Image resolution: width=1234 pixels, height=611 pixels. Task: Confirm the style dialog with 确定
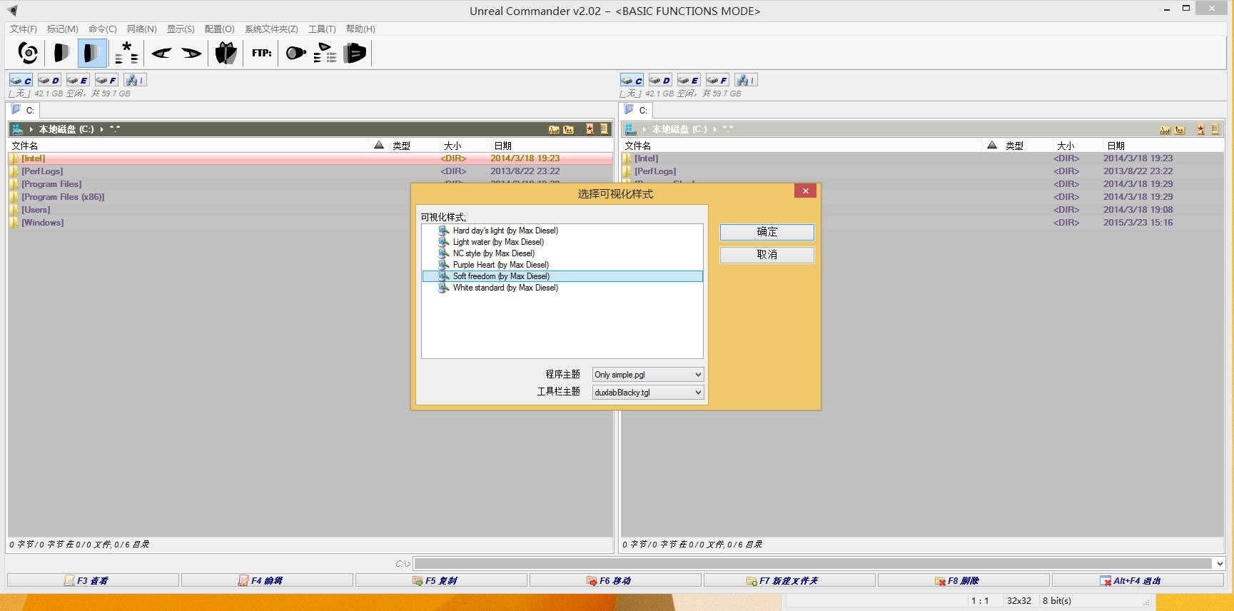[x=767, y=232]
